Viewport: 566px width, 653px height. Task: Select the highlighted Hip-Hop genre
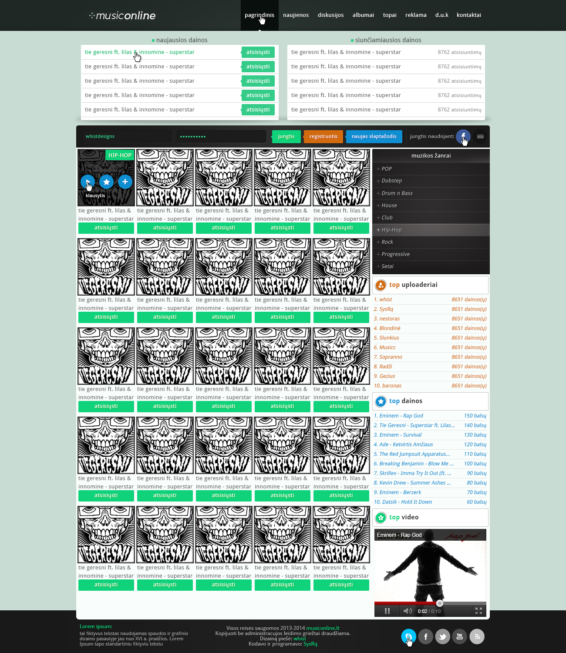tap(431, 230)
